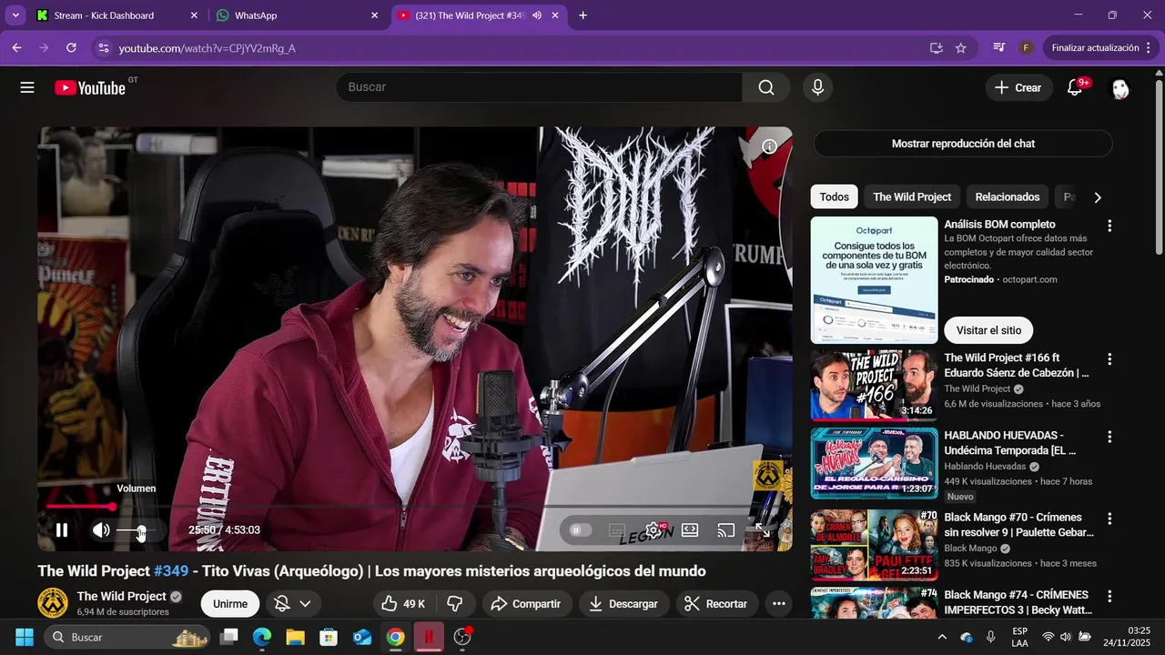Open HABLANDO HUEVADAS video title
The image size is (1165, 655).
click(1010, 443)
